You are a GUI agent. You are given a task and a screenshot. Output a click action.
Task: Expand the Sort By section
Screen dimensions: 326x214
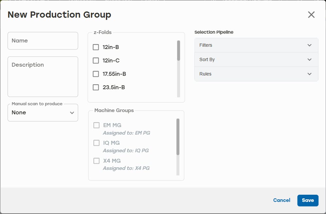pos(256,59)
